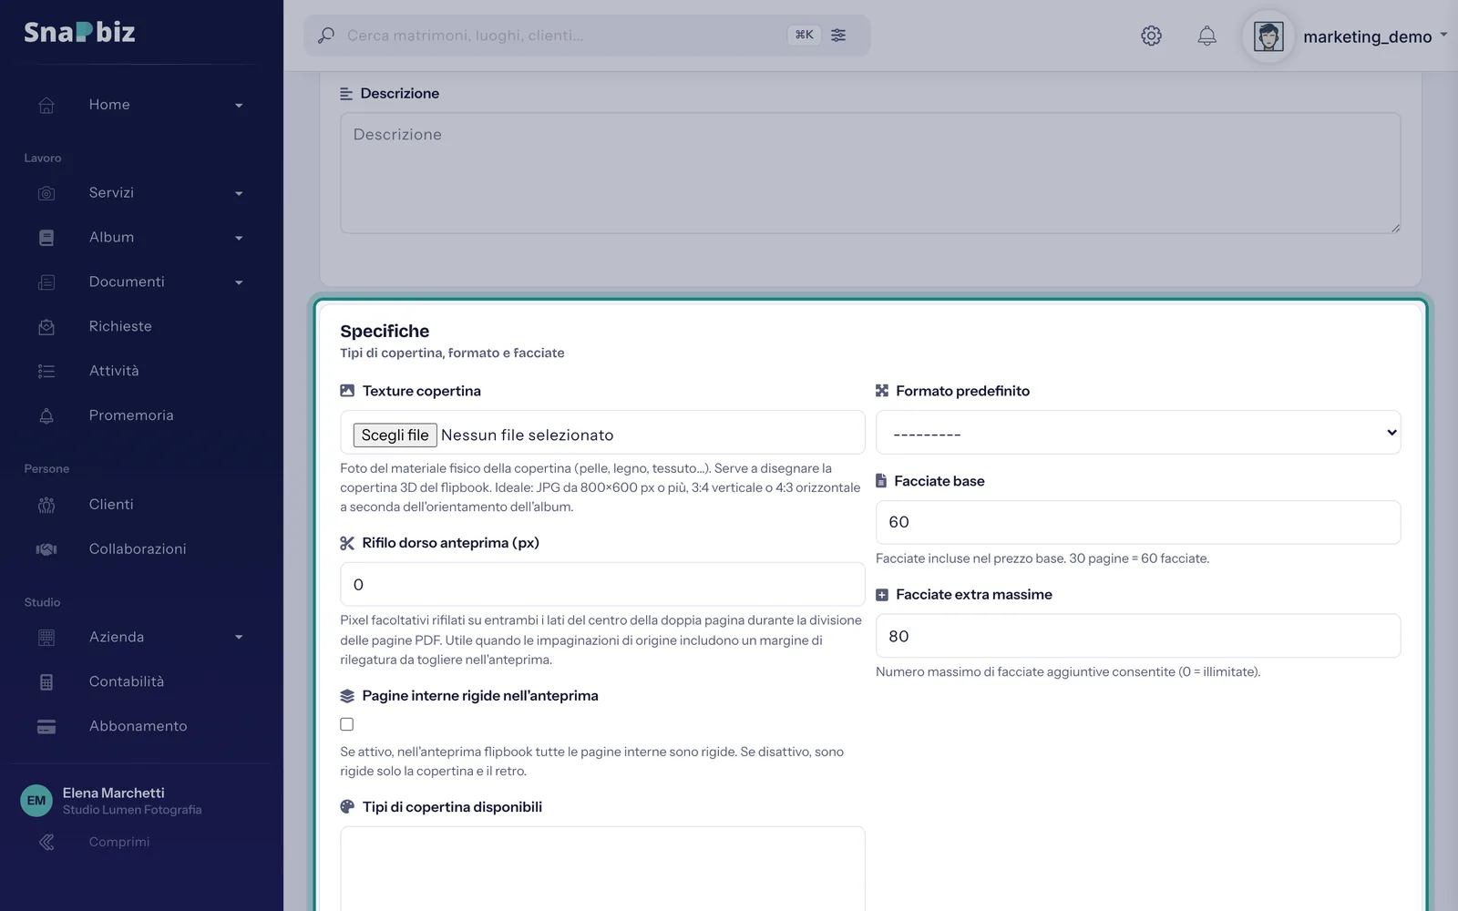Viewport: 1458px width, 911px height.
Task: Expand the Servizi submenu arrow
Action: (x=239, y=194)
